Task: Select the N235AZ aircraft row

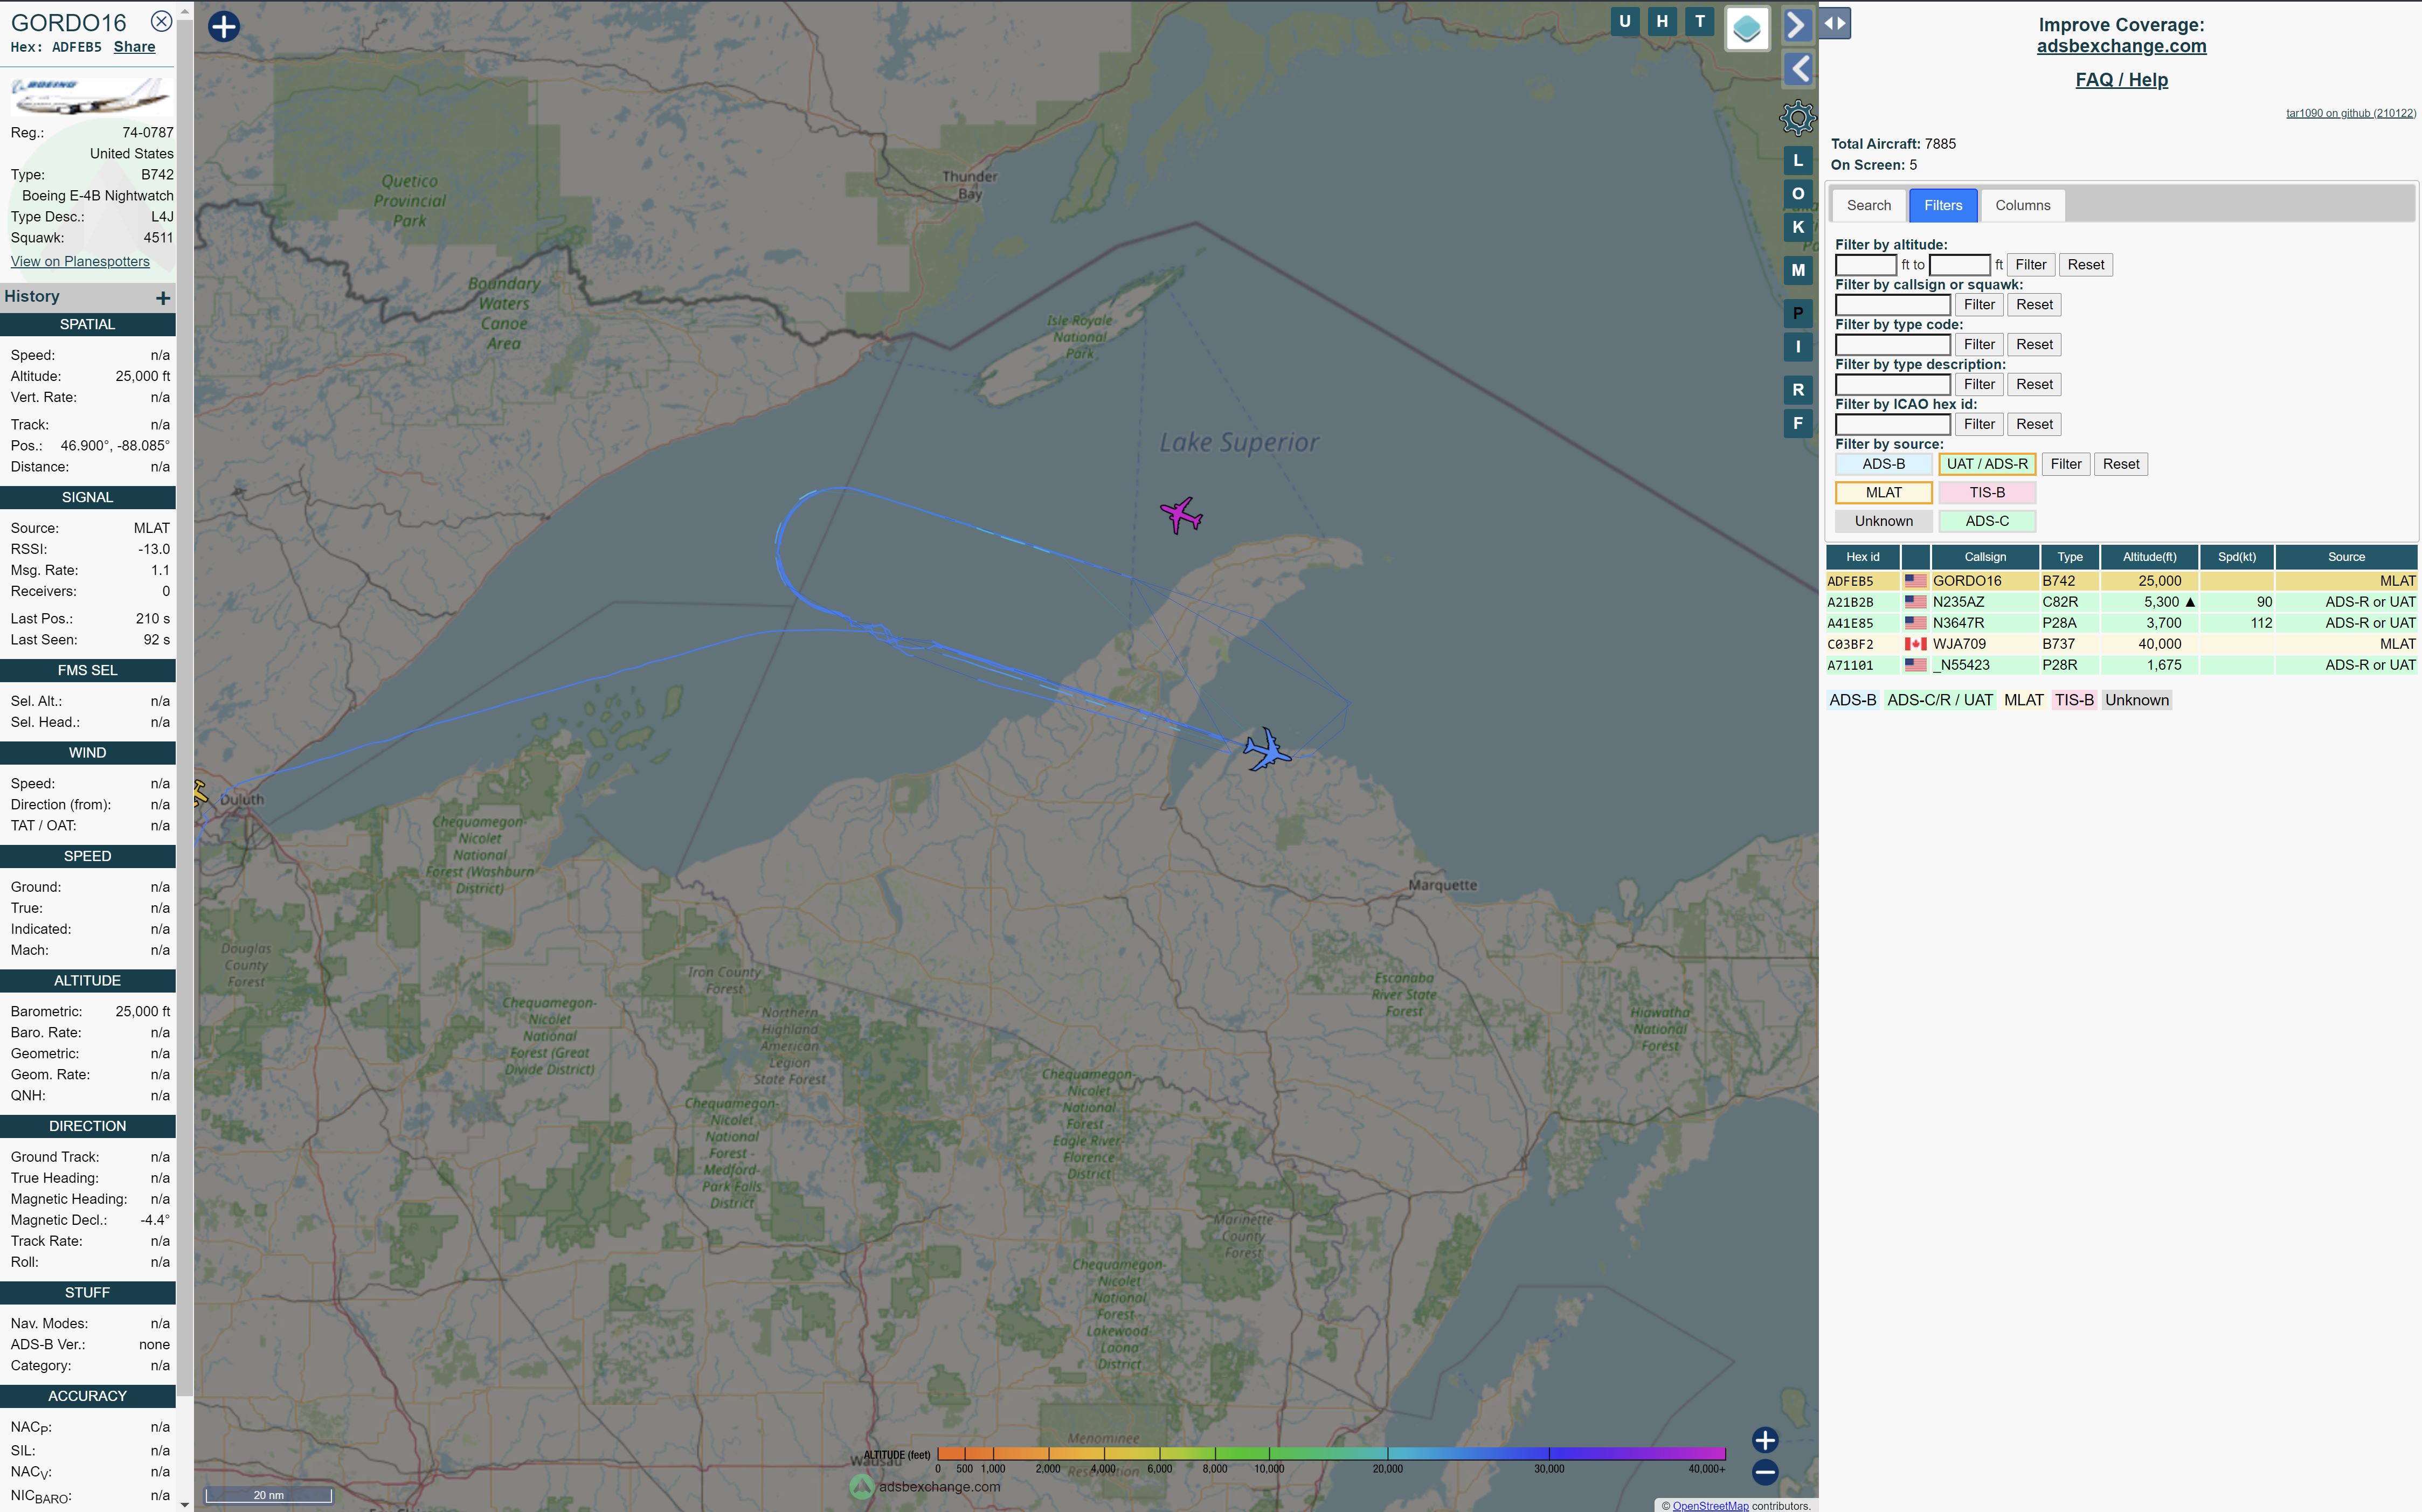Action: point(2121,602)
